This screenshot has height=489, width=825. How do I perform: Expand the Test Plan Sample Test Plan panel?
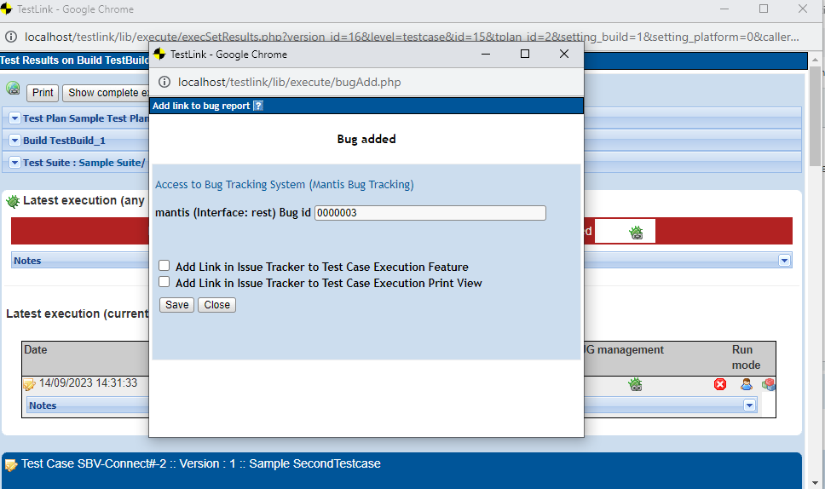15,118
